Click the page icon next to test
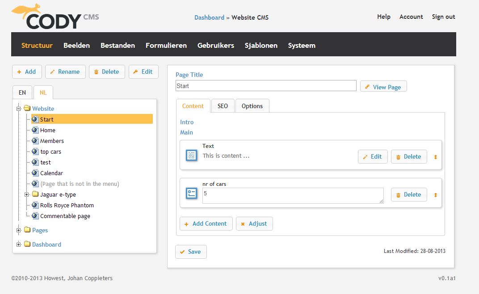479x294 pixels. pyautogui.click(x=35, y=162)
